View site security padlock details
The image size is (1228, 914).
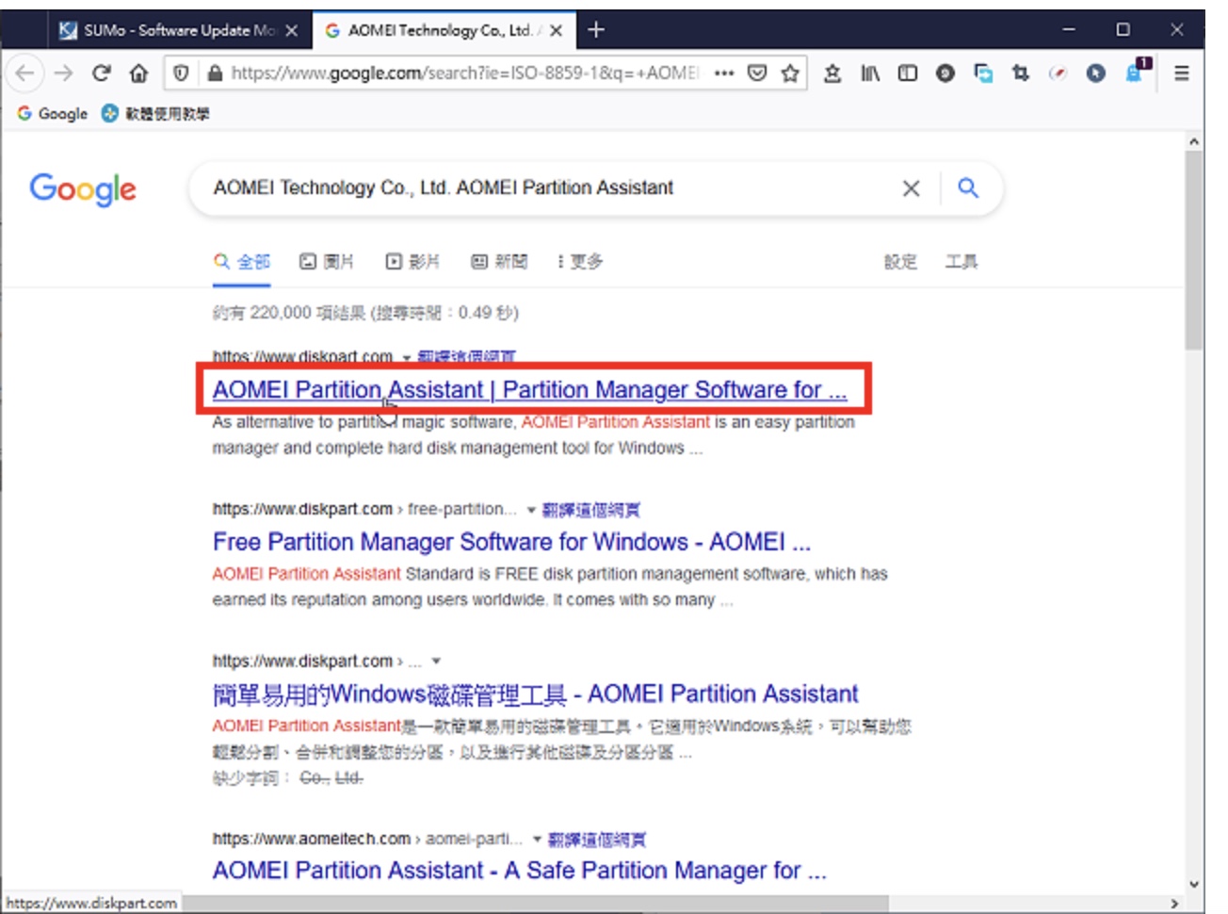[215, 73]
